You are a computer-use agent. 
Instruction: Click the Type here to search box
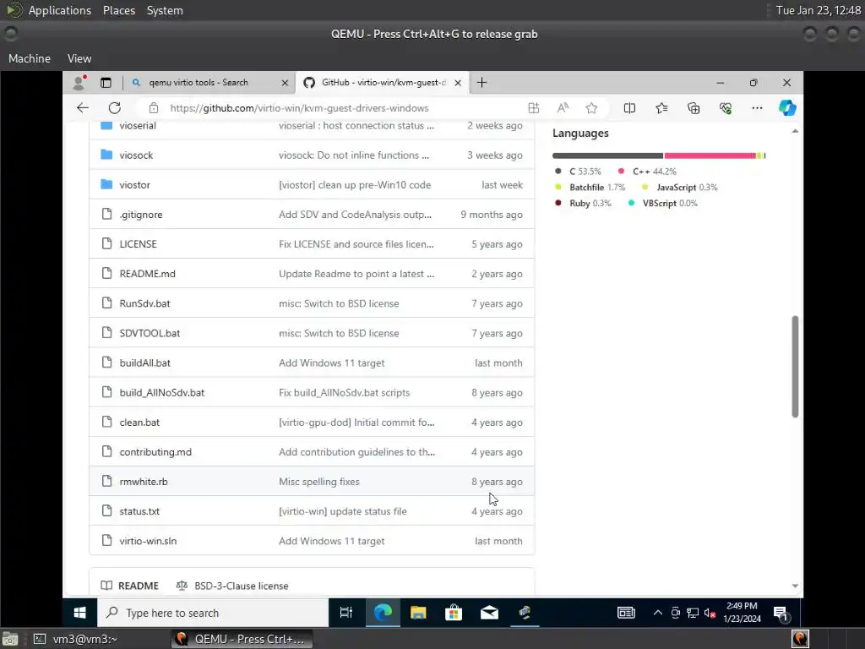[x=213, y=613]
